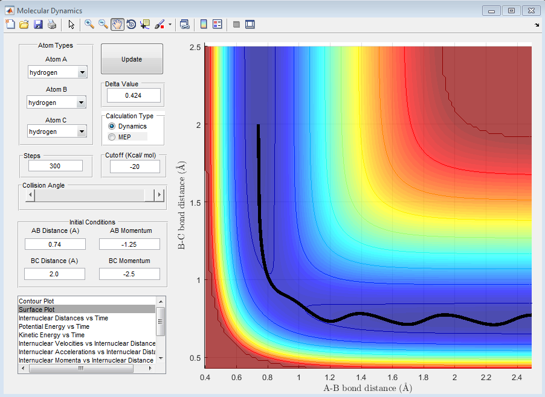Click the New Figure toolbar icon
The height and width of the screenshot is (397, 545).
tap(10, 24)
